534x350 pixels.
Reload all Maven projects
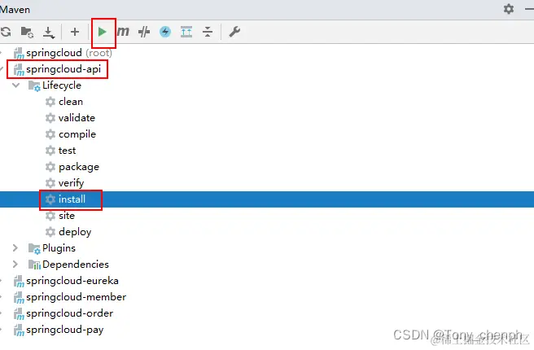tap(6, 32)
